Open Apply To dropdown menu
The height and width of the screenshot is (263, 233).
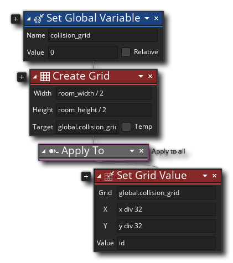tap(132, 151)
